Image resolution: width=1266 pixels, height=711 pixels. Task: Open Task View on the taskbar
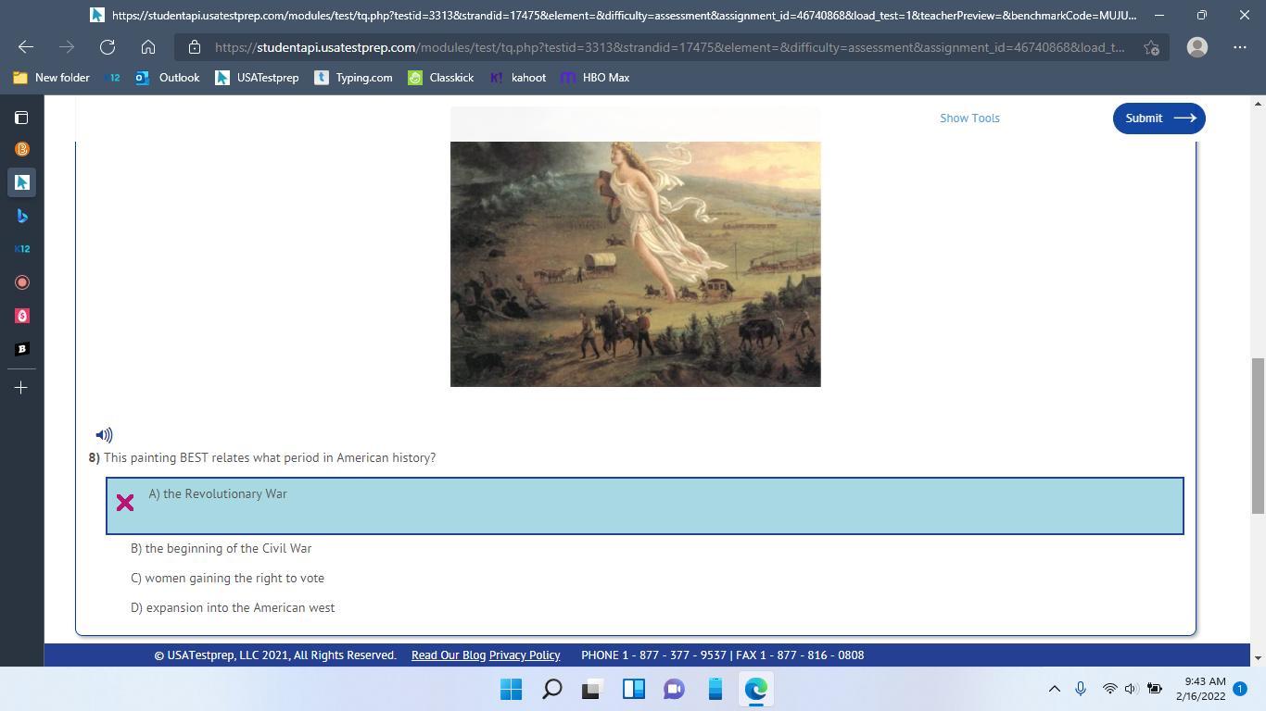click(592, 689)
